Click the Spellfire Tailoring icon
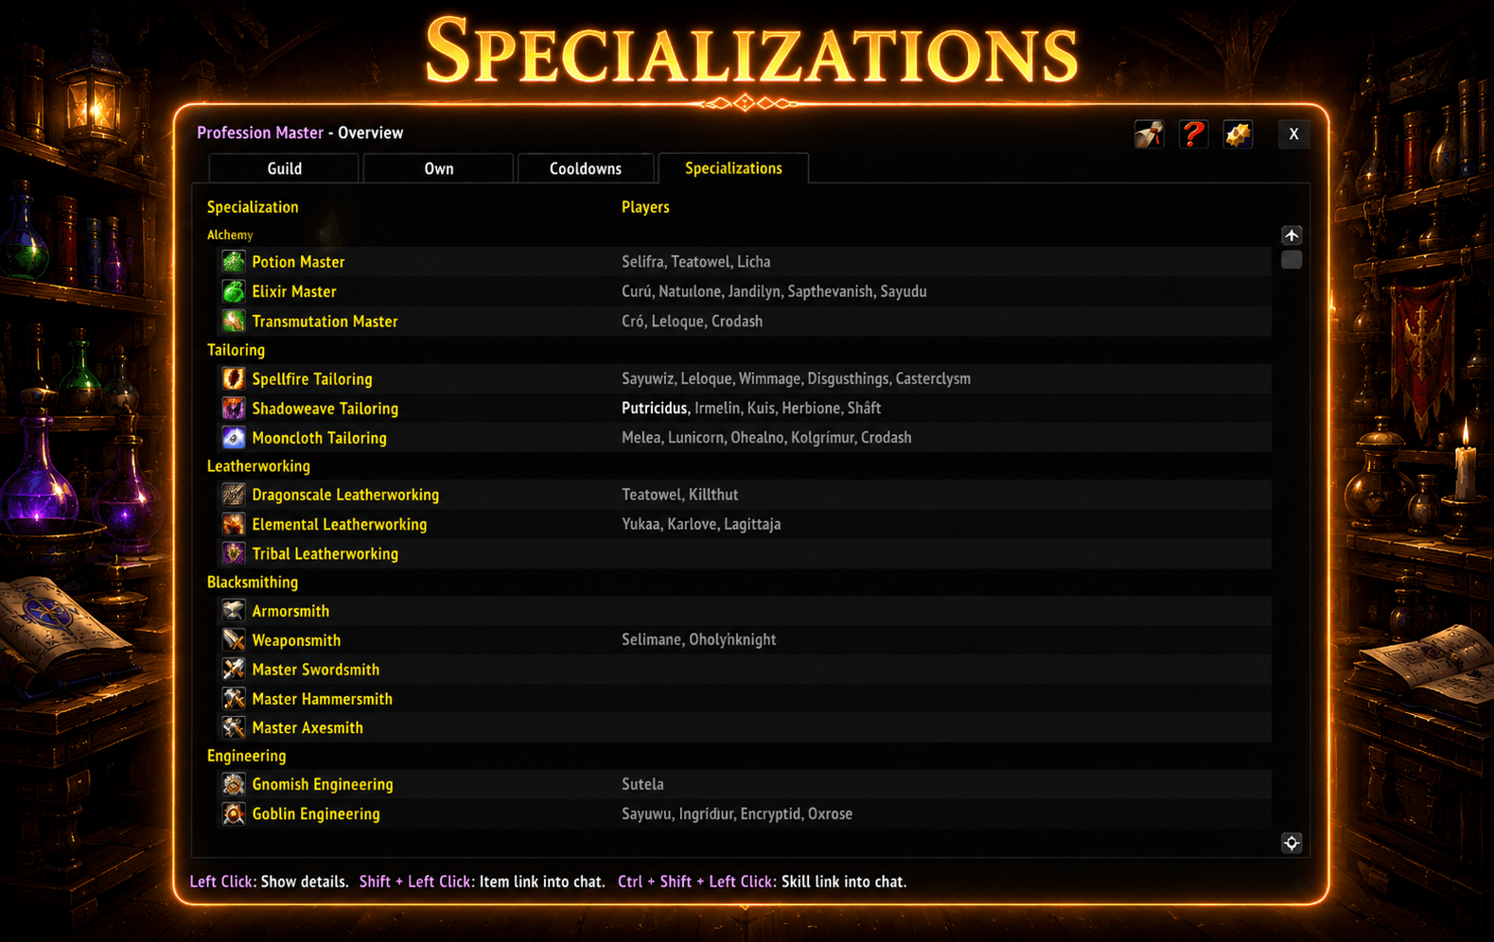Viewport: 1494px width, 942px height. click(233, 378)
